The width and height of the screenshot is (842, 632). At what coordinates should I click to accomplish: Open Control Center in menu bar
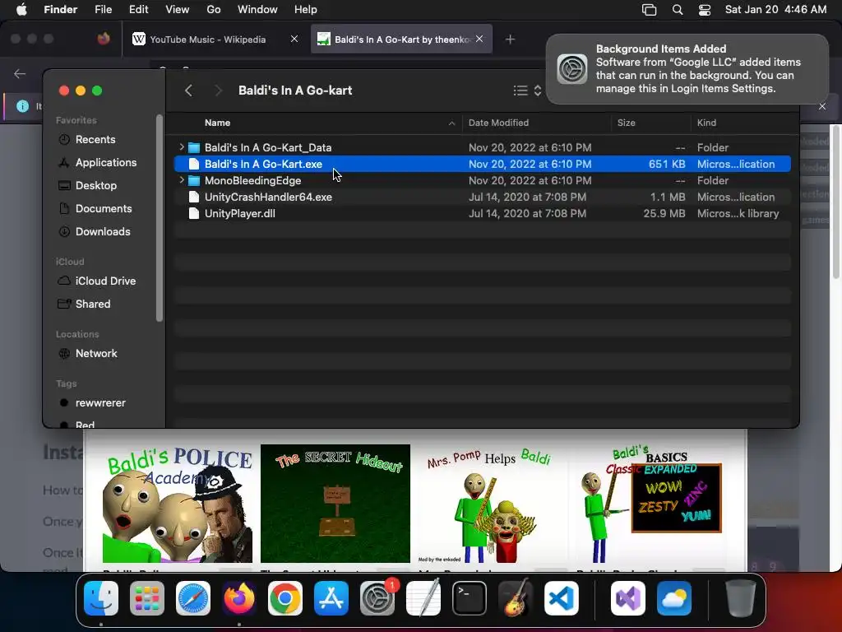[705, 10]
